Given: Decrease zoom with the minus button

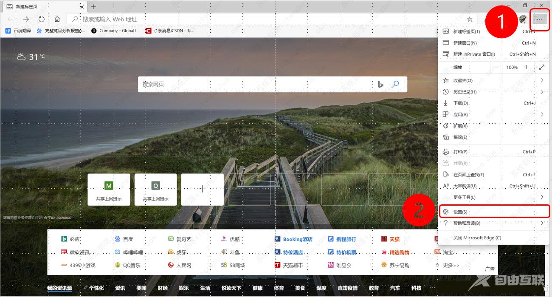Looking at the screenshot, I should coord(497,67).
